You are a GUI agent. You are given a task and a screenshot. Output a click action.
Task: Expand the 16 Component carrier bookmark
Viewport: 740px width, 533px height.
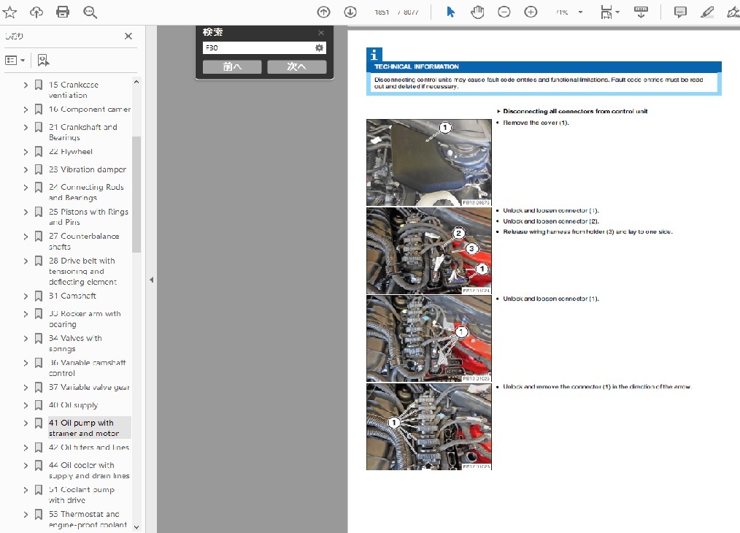(x=26, y=110)
